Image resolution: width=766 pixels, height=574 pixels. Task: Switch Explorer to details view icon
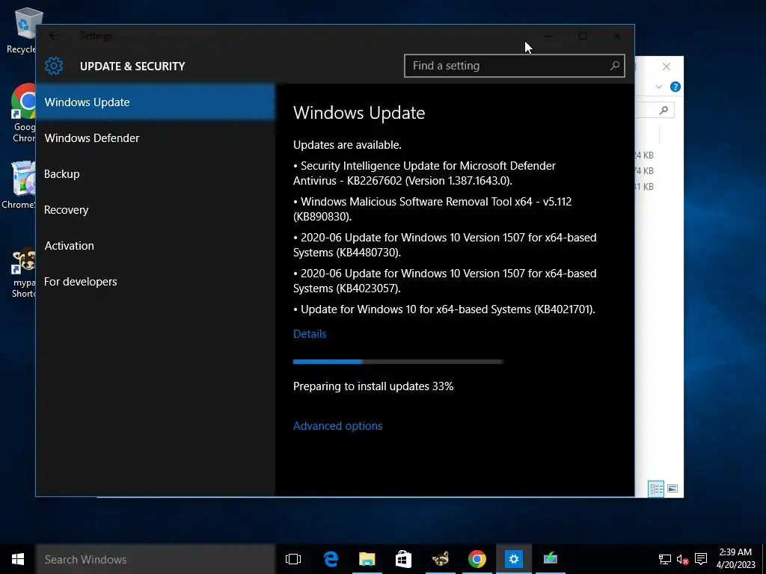pyautogui.click(x=656, y=489)
